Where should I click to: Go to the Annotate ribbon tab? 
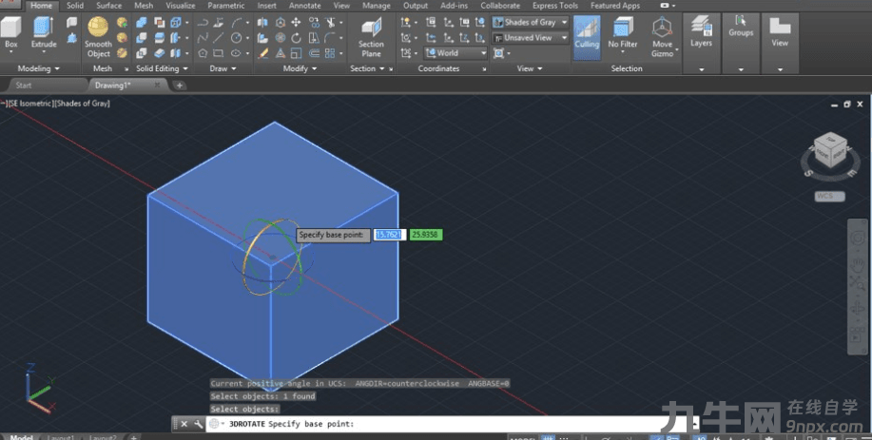pyautogui.click(x=304, y=6)
